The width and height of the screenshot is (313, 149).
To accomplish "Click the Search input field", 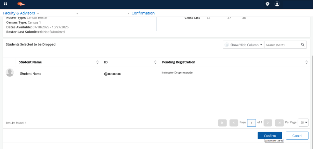I will (x=282, y=45).
